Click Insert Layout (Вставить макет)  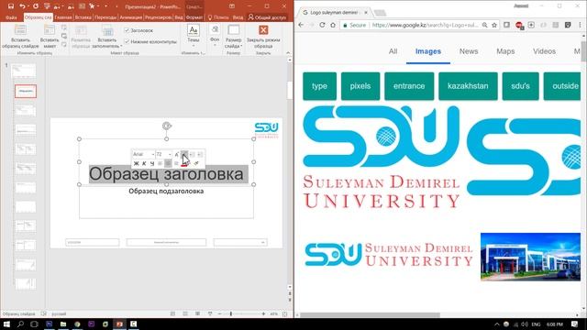point(49,37)
